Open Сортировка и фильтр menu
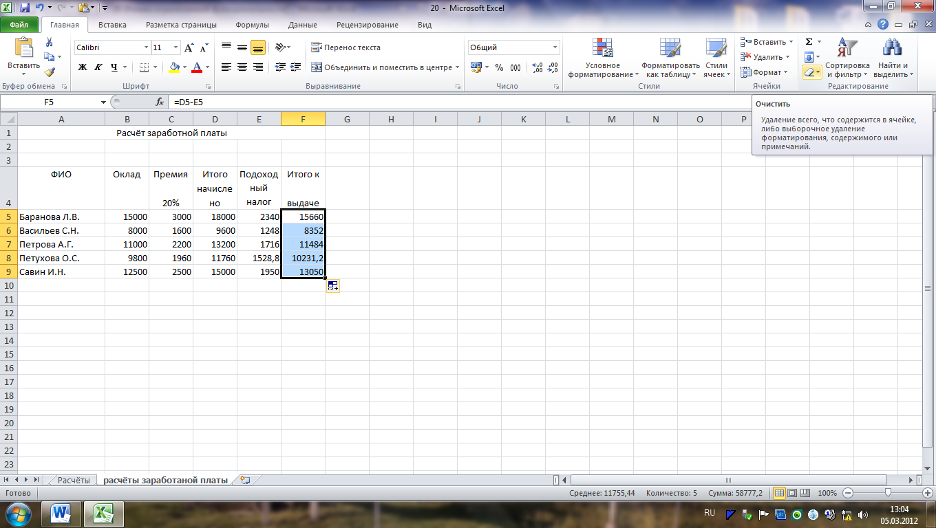This screenshot has height=528, width=936. coord(848,58)
